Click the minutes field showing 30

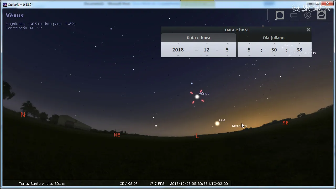274,50
